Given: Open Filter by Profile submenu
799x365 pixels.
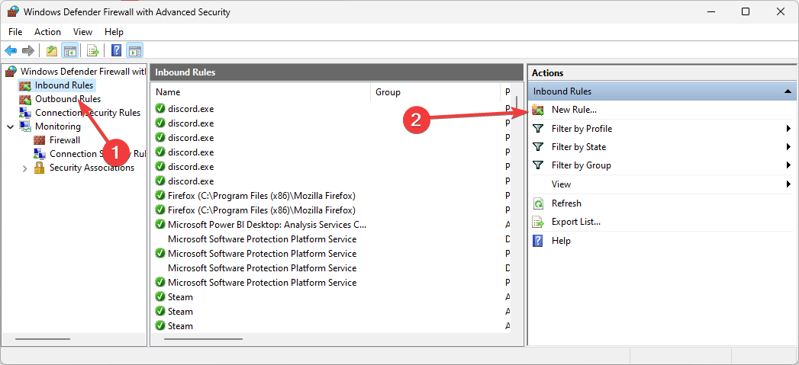Looking at the screenshot, I should (661, 129).
